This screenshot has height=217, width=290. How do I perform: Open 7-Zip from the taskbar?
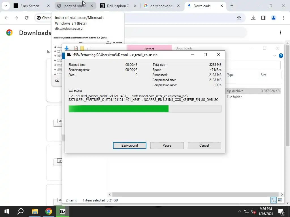(63, 211)
